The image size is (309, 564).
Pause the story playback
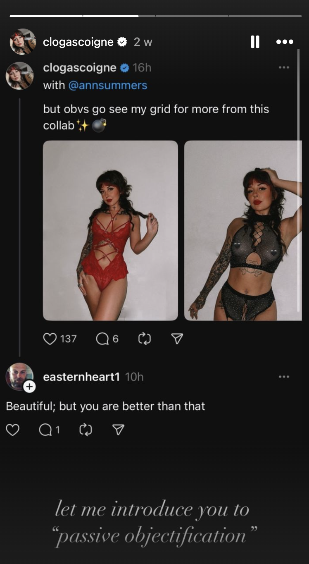[x=255, y=42]
